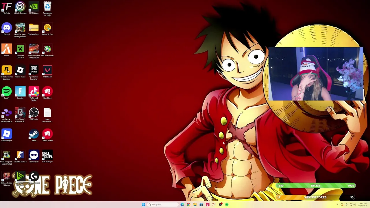Open the Minecraft Launcher icon
The width and height of the screenshot is (370, 208).
tap(20, 51)
